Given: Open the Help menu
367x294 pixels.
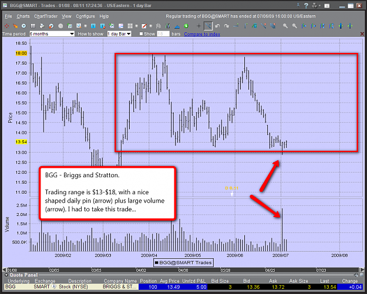Looking at the screenshot, I should click(x=104, y=16).
